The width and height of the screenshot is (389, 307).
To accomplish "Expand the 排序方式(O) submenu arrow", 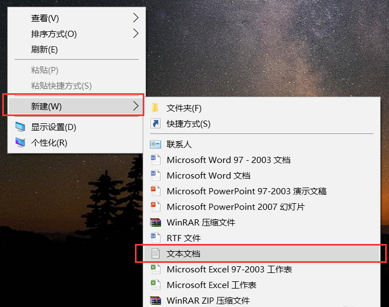I will coord(135,33).
